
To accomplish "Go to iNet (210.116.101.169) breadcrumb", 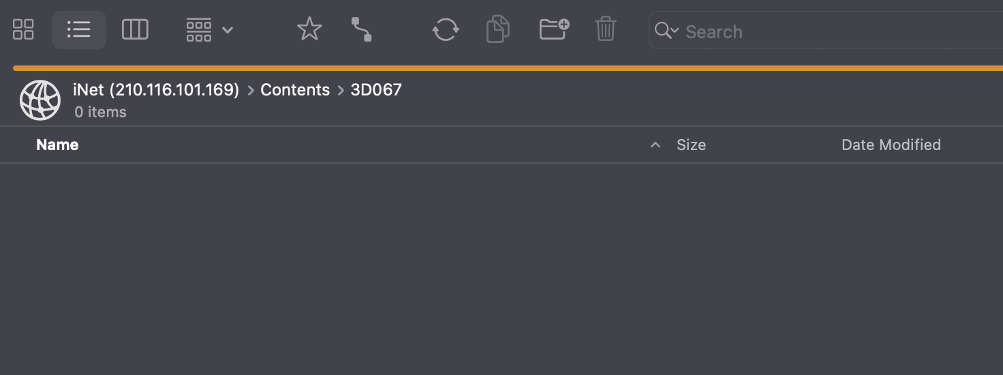I will tap(156, 89).
